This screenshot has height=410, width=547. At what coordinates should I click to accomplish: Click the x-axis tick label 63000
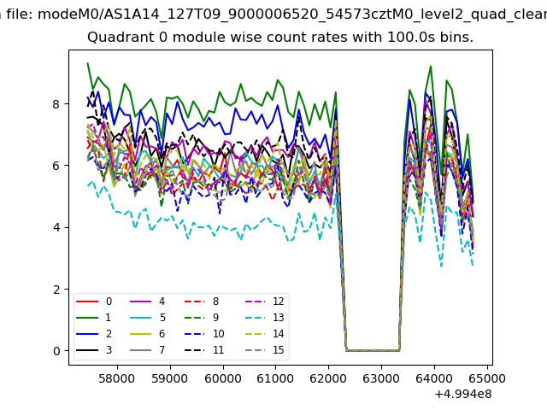tap(382, 376)
